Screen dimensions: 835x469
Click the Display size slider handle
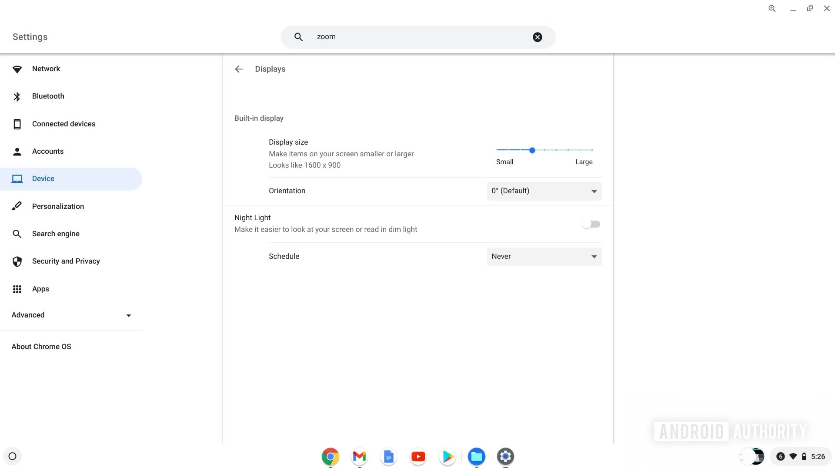[532, 150]
